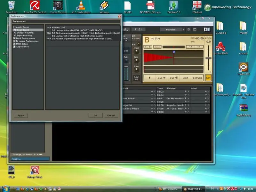Click the x4 loop button on Deck B
This screenshot has height=192, width=256.
click(185, 78)
